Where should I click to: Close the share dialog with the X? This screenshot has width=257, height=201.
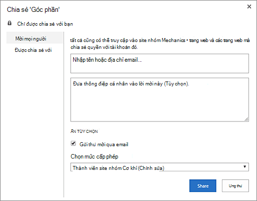(249, 6)
